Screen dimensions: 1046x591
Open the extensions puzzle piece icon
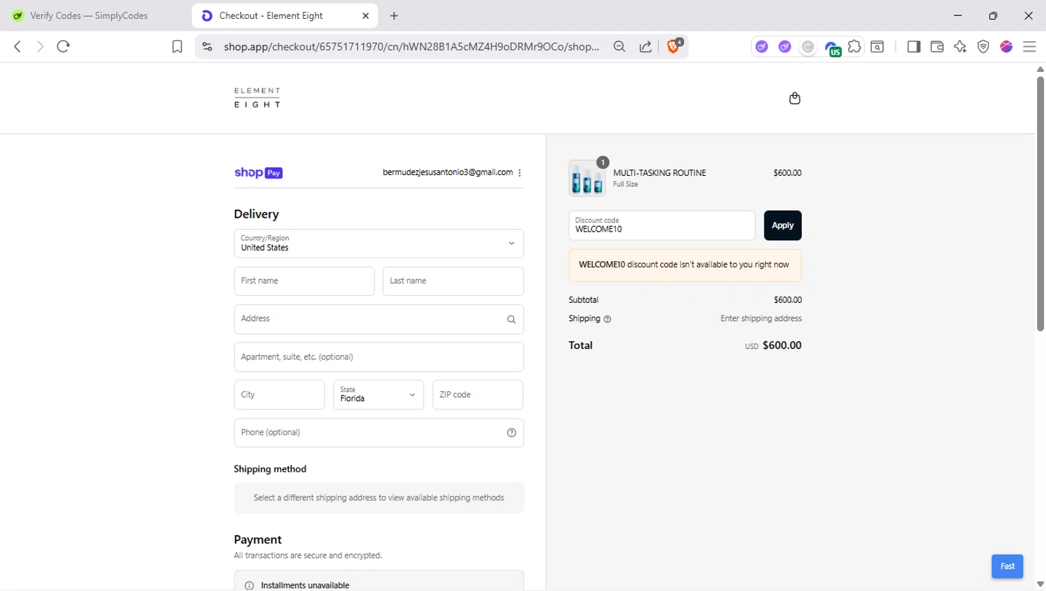click(854, 47)
